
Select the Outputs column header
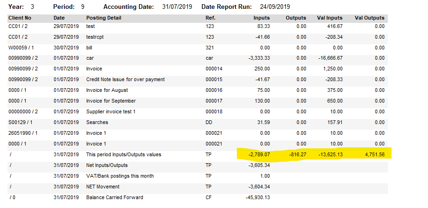click(x=296, y=18)
